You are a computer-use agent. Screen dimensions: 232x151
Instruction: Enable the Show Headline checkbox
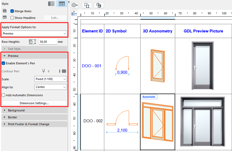12,18
